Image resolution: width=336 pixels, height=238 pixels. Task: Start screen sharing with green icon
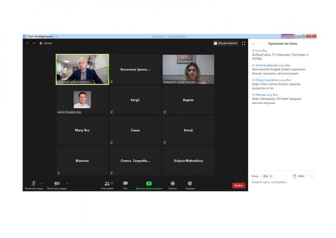click(x=149, y=184)
